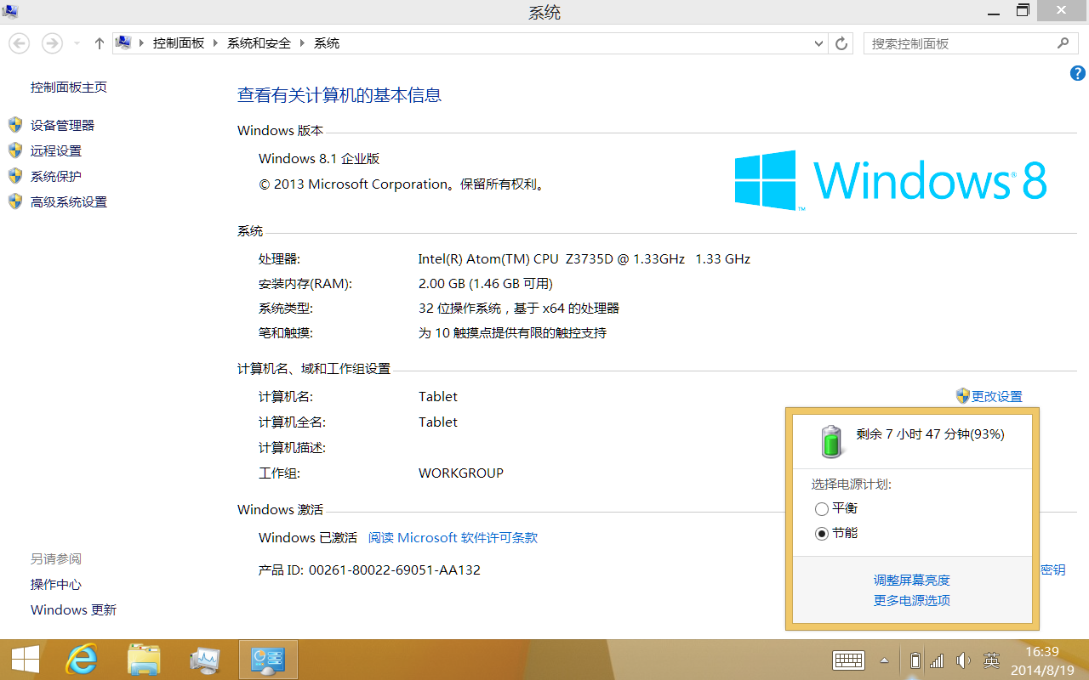Click the Control Panel taskbar button
This screenshot has width=1089, height=680.
pyautogui.click(x=268, y=660)
